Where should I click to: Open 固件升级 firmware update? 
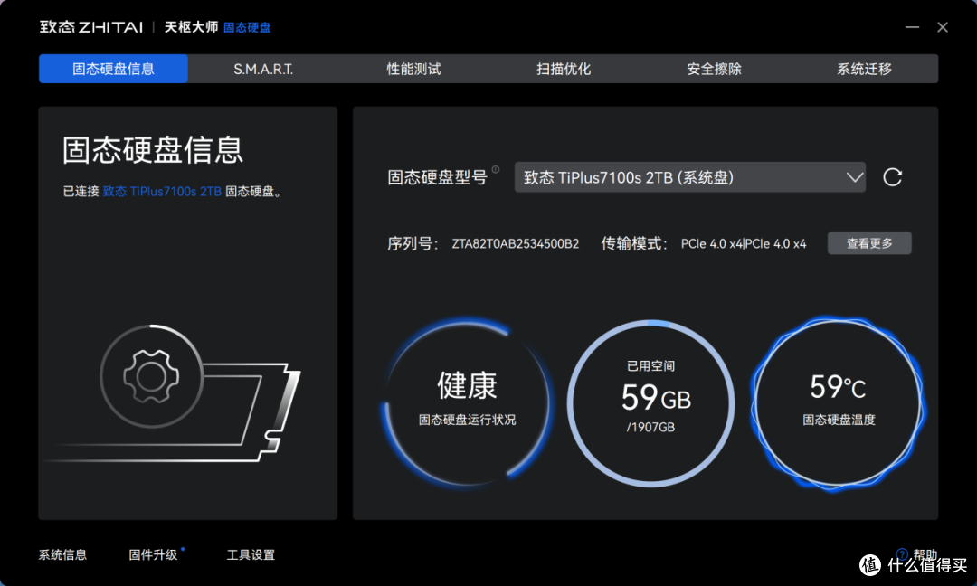pos(153,555)
